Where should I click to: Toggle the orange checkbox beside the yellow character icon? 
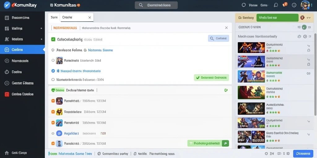click(x=53, y=112)
